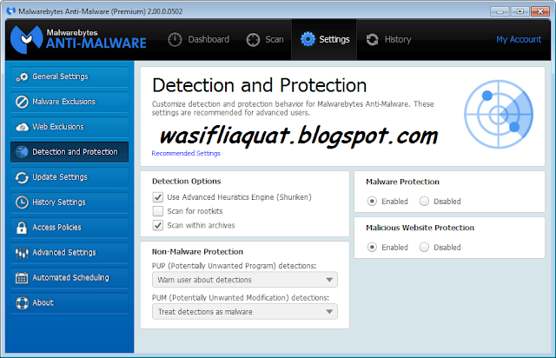Click the My Account link
The height and width of the screenshot is (358, 556).
tap(519, 39)
